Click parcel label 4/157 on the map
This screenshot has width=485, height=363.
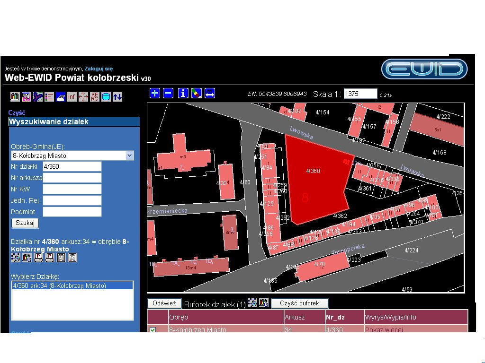(369, 127)
